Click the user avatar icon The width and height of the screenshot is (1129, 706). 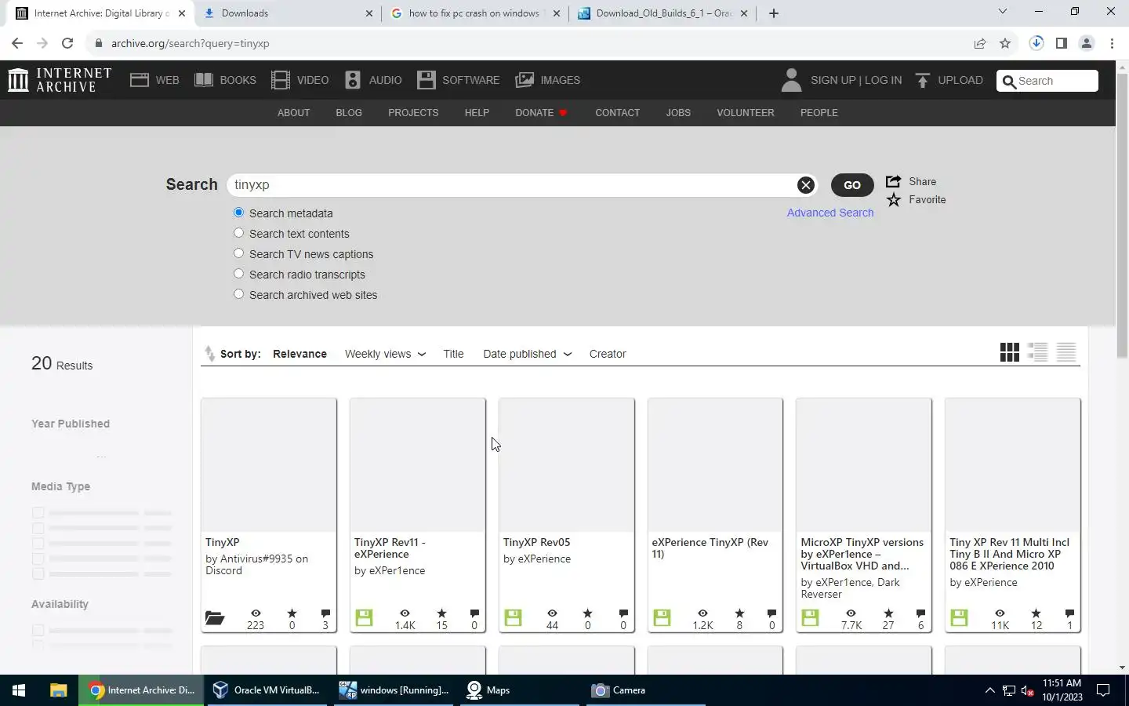[x=792, y=80]
